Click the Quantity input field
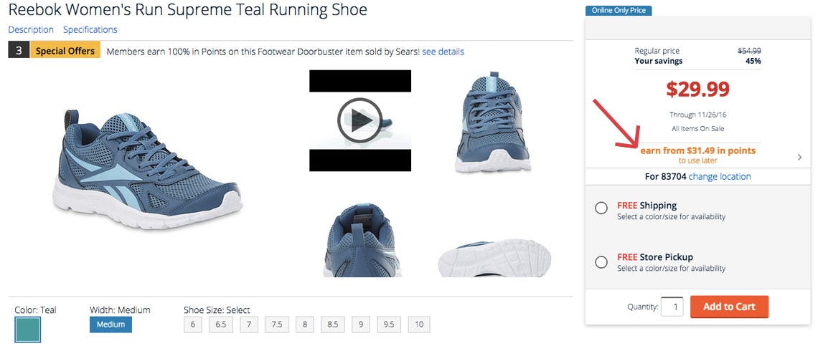The width and height of the screenshot is (818, 346). (x=672, y=307)
